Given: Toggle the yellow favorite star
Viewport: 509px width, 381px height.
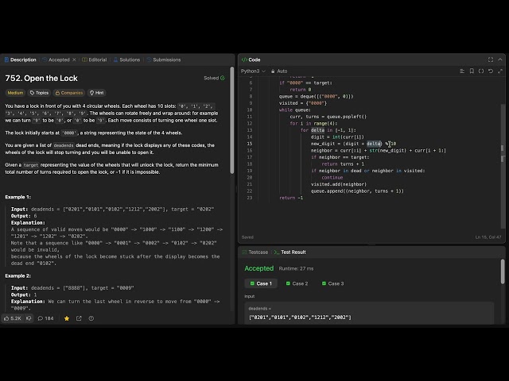Looking at the screenshot, I should point(67,318).
